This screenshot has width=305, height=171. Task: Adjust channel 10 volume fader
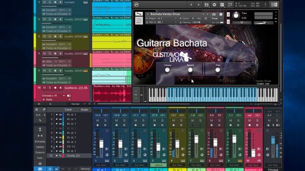pos(253,153)
